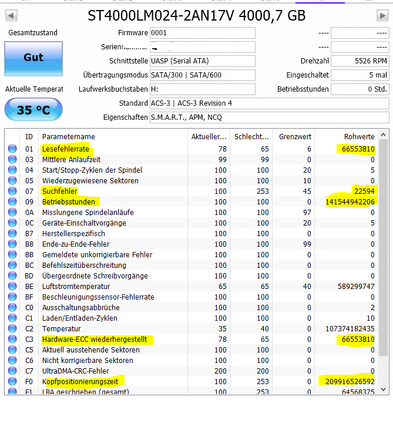Image resolution: width=393 pixels, height=447 pixels.
Task: Select the Temperatur raw value 107374182435
Action: (350, 329)
